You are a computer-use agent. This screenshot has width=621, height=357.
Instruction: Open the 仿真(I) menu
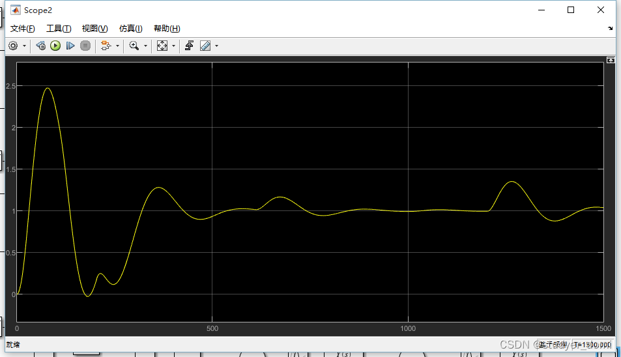(131, 29)
